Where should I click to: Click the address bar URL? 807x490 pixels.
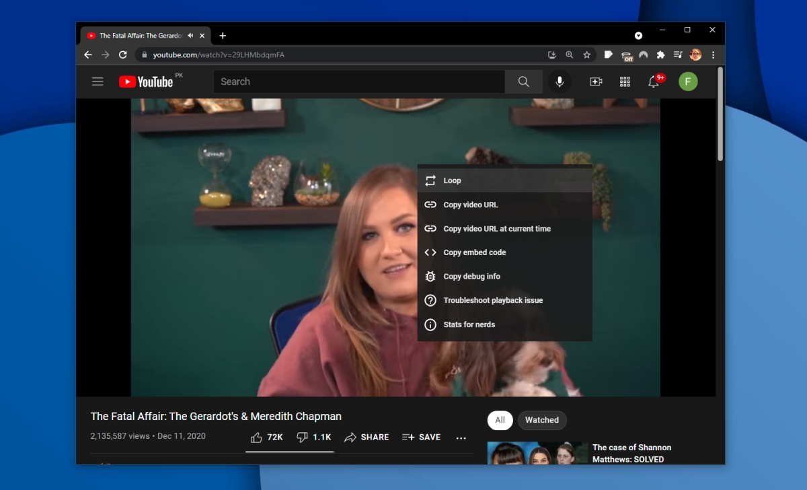tap(219, 55)
